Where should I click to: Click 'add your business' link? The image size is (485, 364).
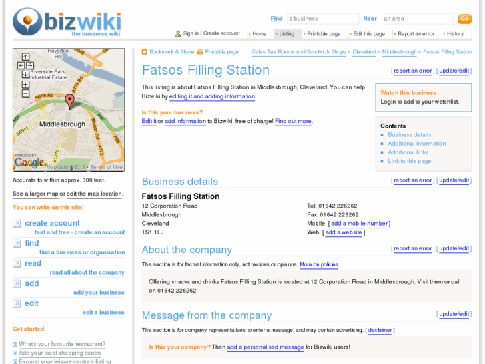99,293
